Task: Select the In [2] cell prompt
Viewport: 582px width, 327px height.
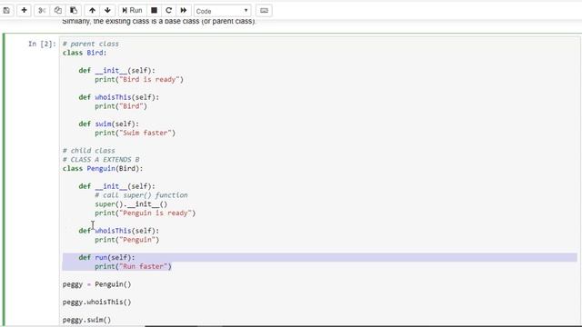Action: (x=42, y=44)
